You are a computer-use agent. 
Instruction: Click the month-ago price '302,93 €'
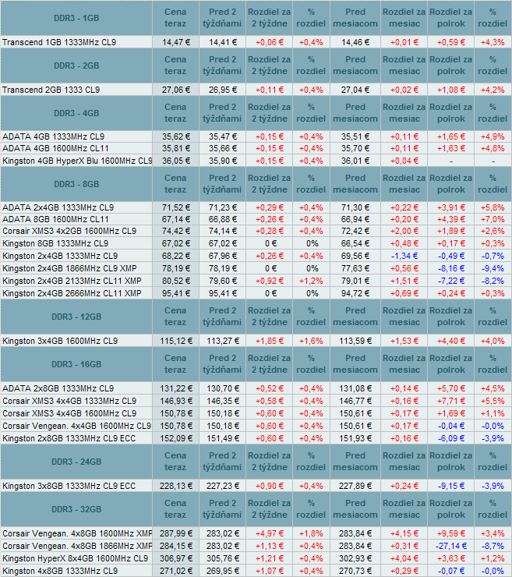[355, 558]
